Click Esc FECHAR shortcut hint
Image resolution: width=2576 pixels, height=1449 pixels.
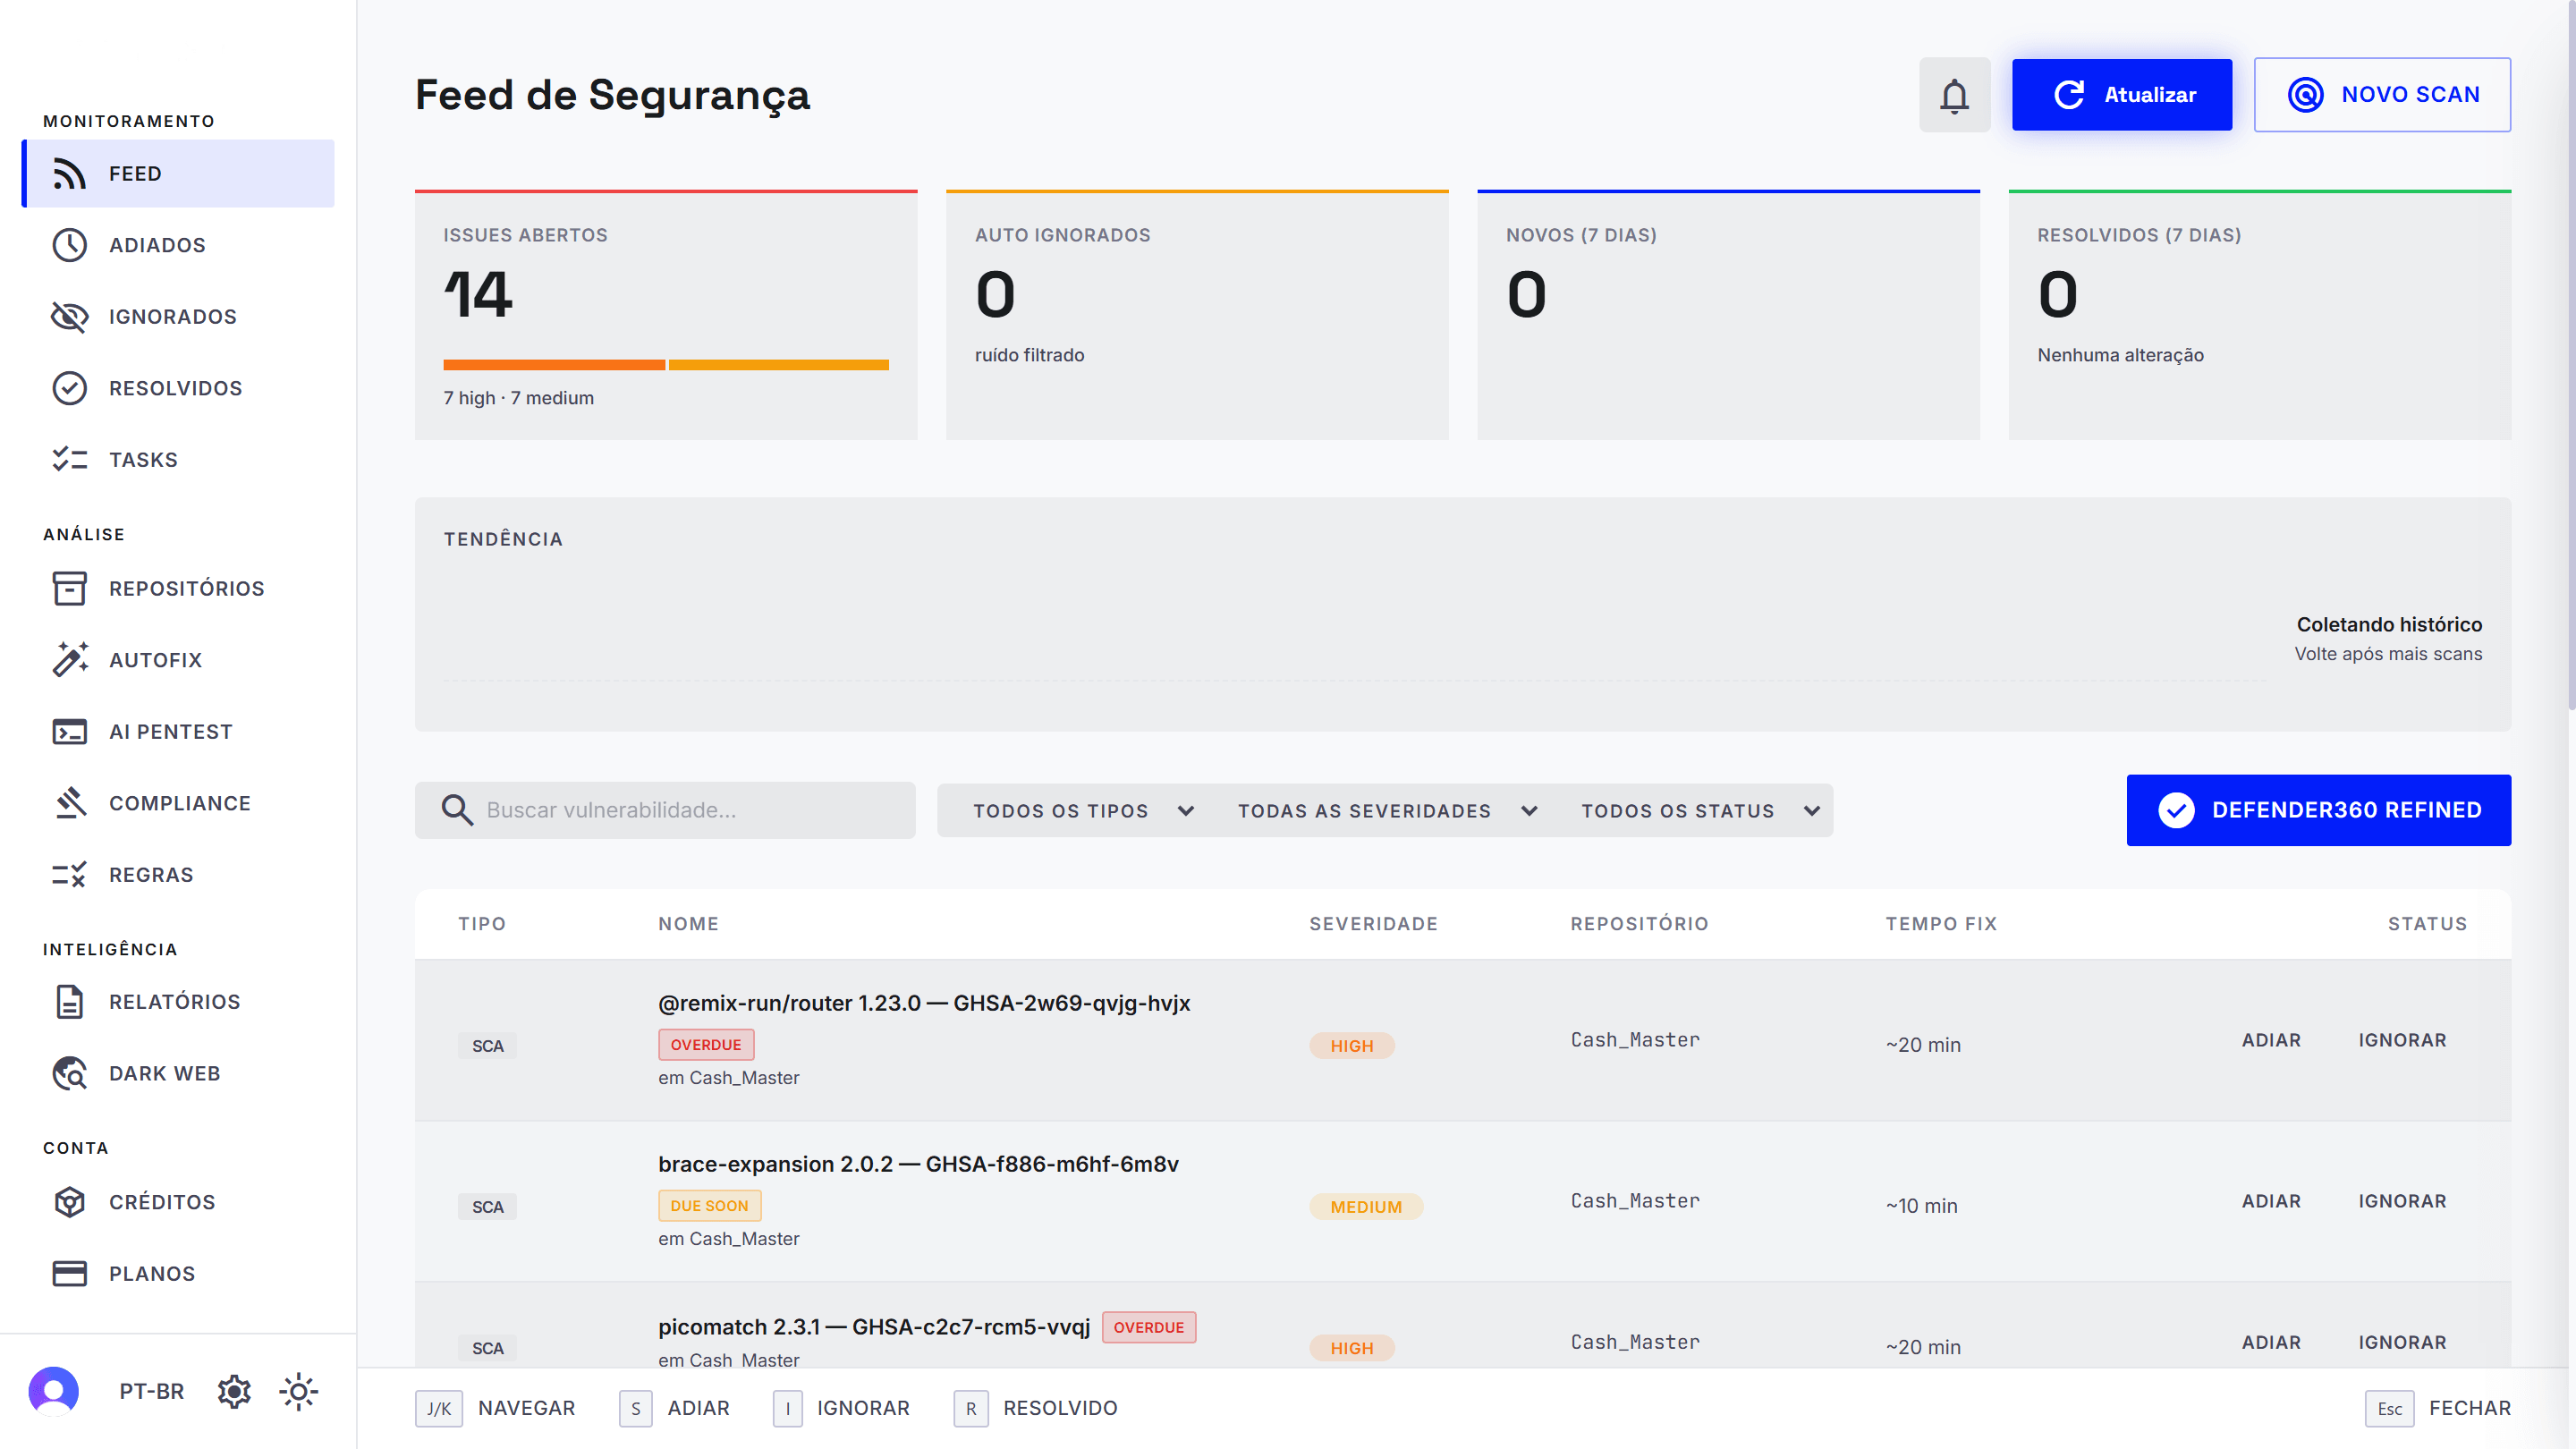[x=2437, y=1408]
